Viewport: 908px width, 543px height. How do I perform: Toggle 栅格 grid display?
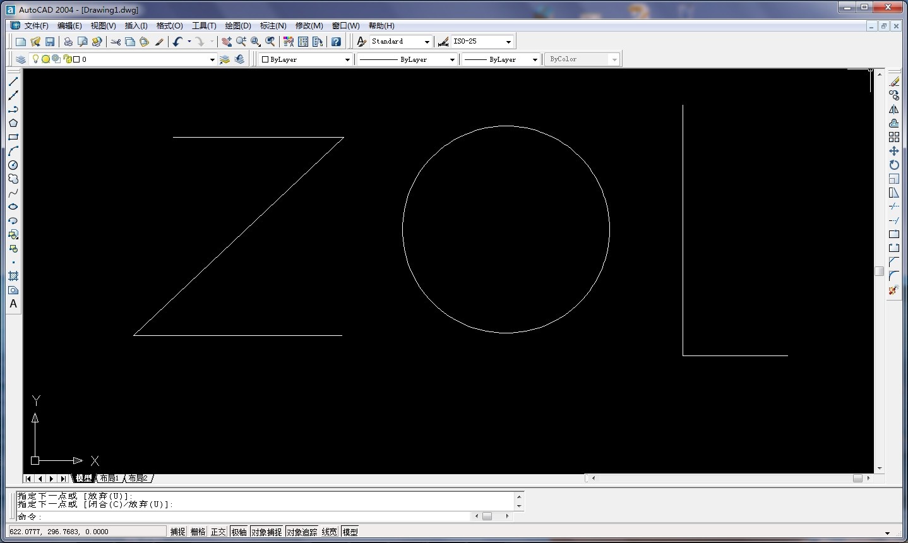[x=198, y=532]
